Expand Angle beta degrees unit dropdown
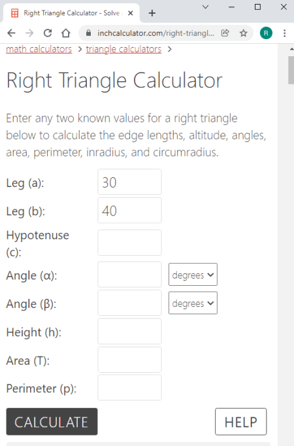This screenshot has height=446, width=294. coord(193,303)
